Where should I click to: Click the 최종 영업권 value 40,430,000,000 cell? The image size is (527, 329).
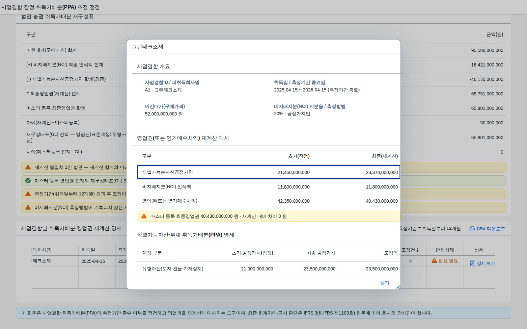point(382,201)
